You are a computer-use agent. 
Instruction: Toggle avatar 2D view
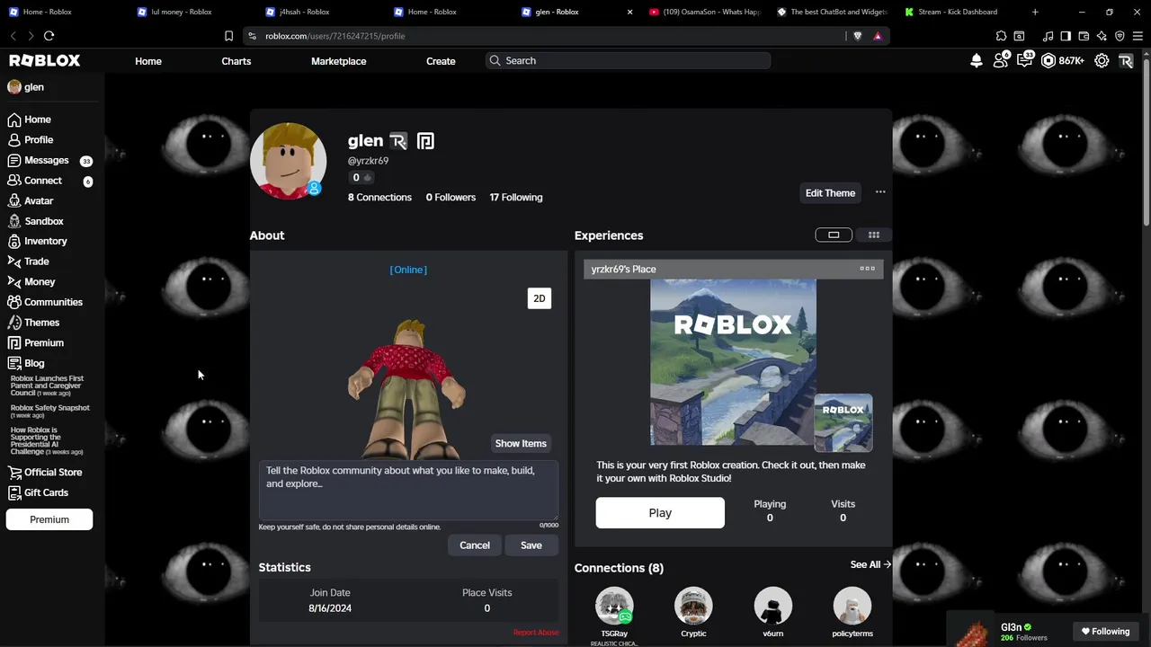(540, 298)
